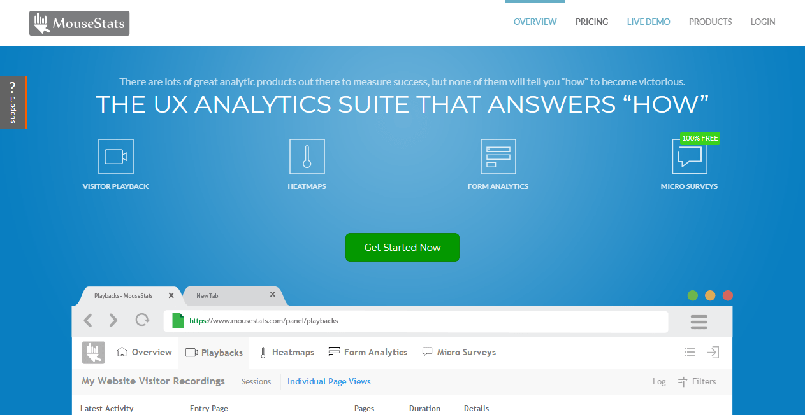
Task: Select the panel Playbacks tab
Action: point(214,353)
